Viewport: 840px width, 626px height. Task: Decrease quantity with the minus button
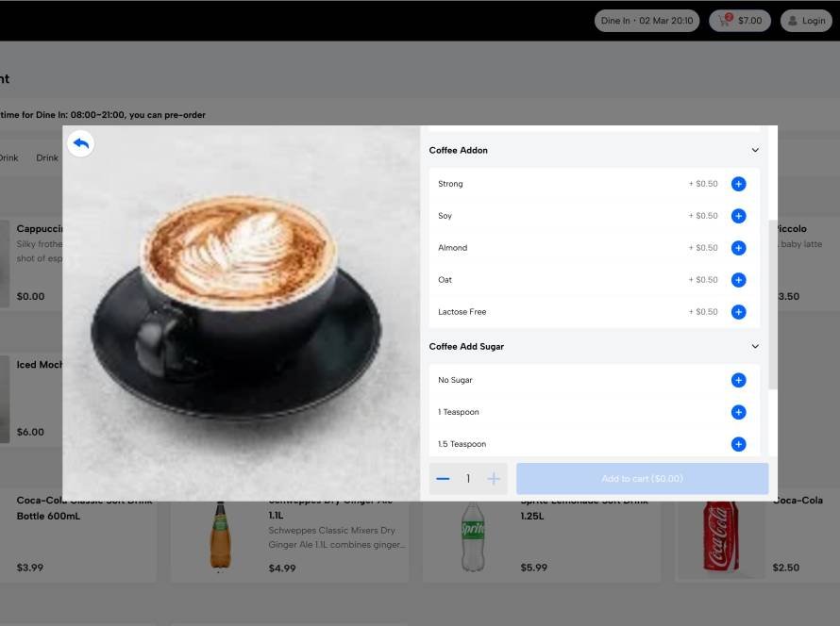tap(443, 479)
